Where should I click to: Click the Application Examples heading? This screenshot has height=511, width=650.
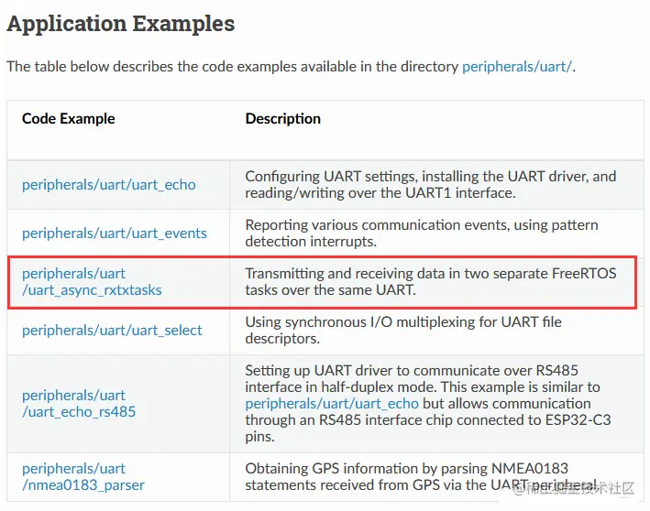pyautogui.click(x=120, y=24)
